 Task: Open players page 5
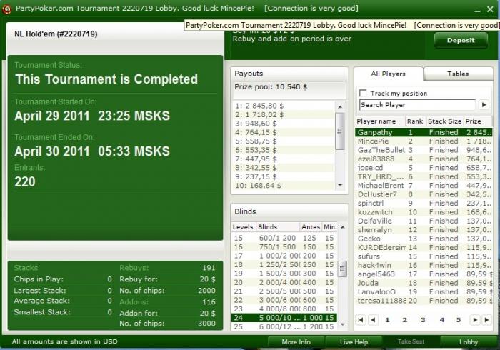[459, 320]
